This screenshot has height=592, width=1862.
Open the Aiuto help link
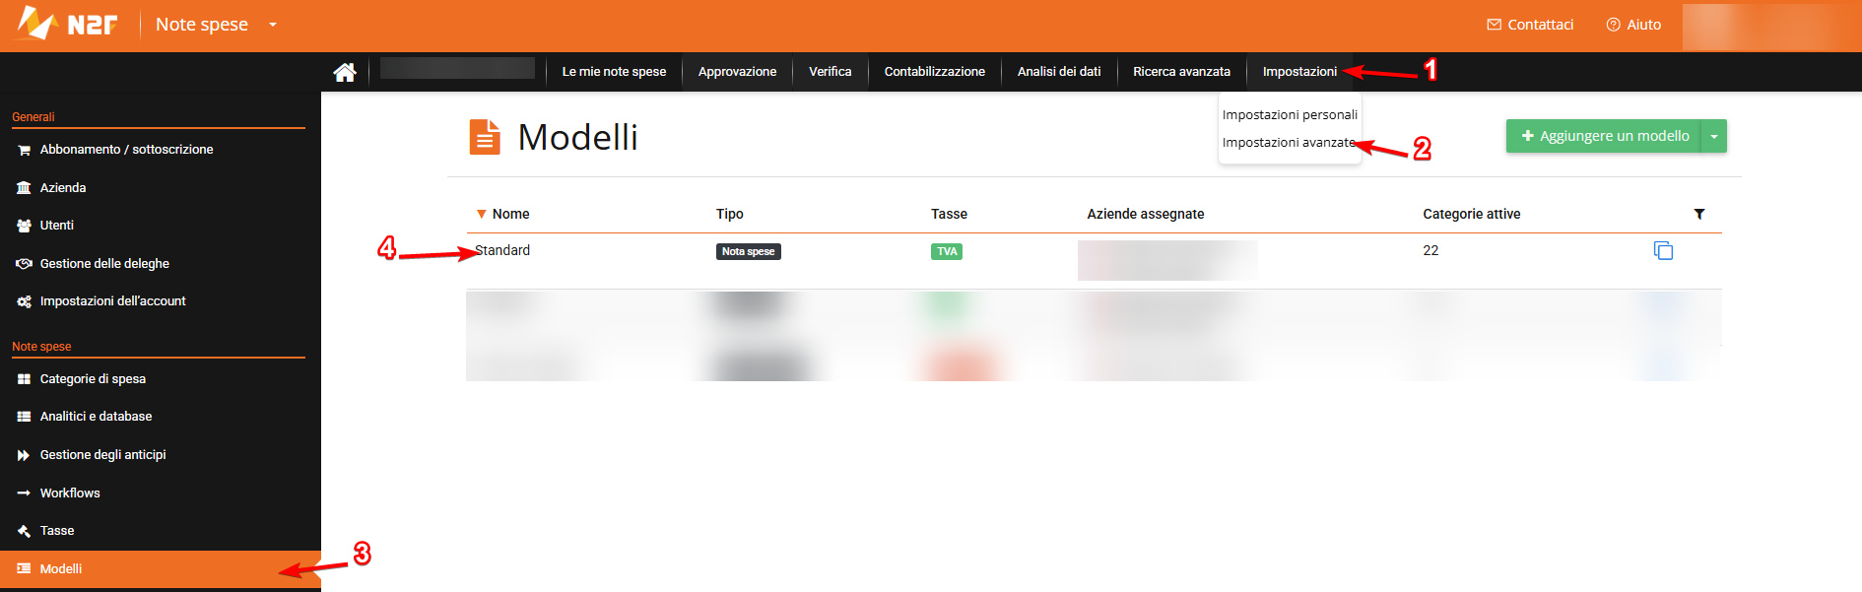click(1633, 25)
